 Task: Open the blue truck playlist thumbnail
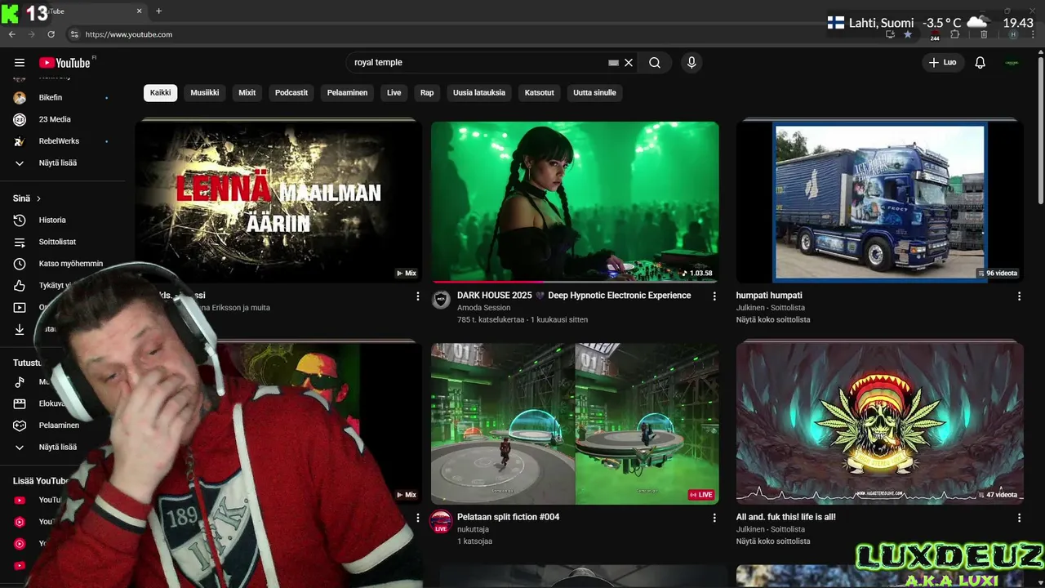879,202
